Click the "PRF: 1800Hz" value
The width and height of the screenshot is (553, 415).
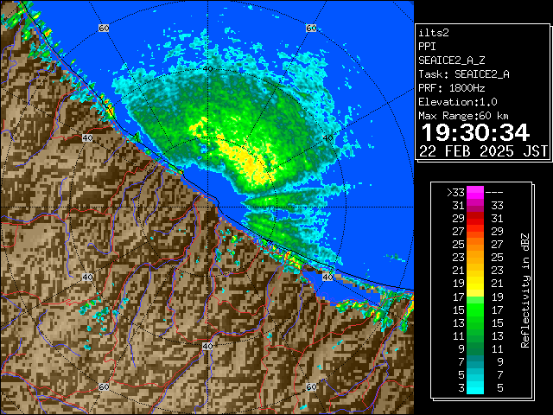[x=452, y=88]
